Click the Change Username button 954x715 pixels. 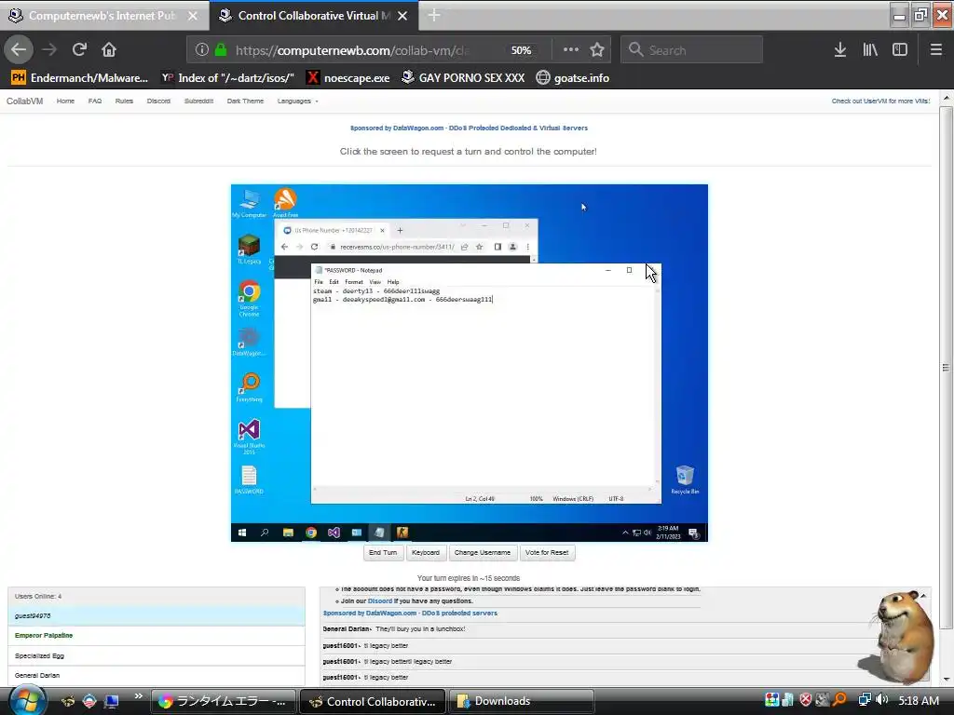tap(483, 553)
